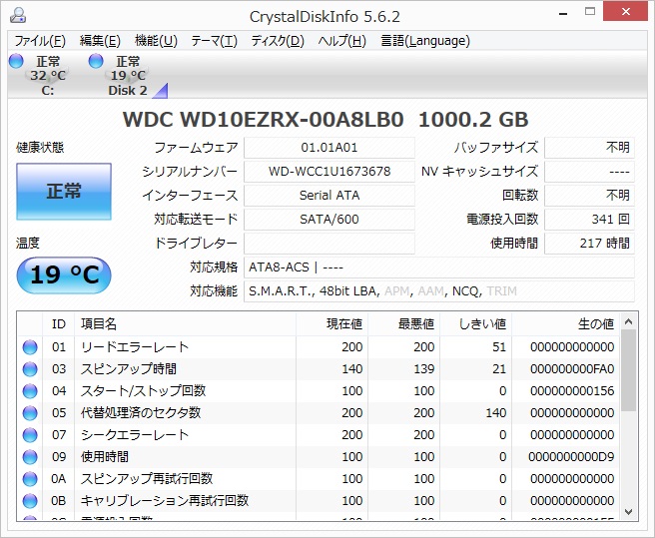Select the スピンアップ再試行回数 row text
The height and width of the screenshot is (538, 655).
click(147, 479)
